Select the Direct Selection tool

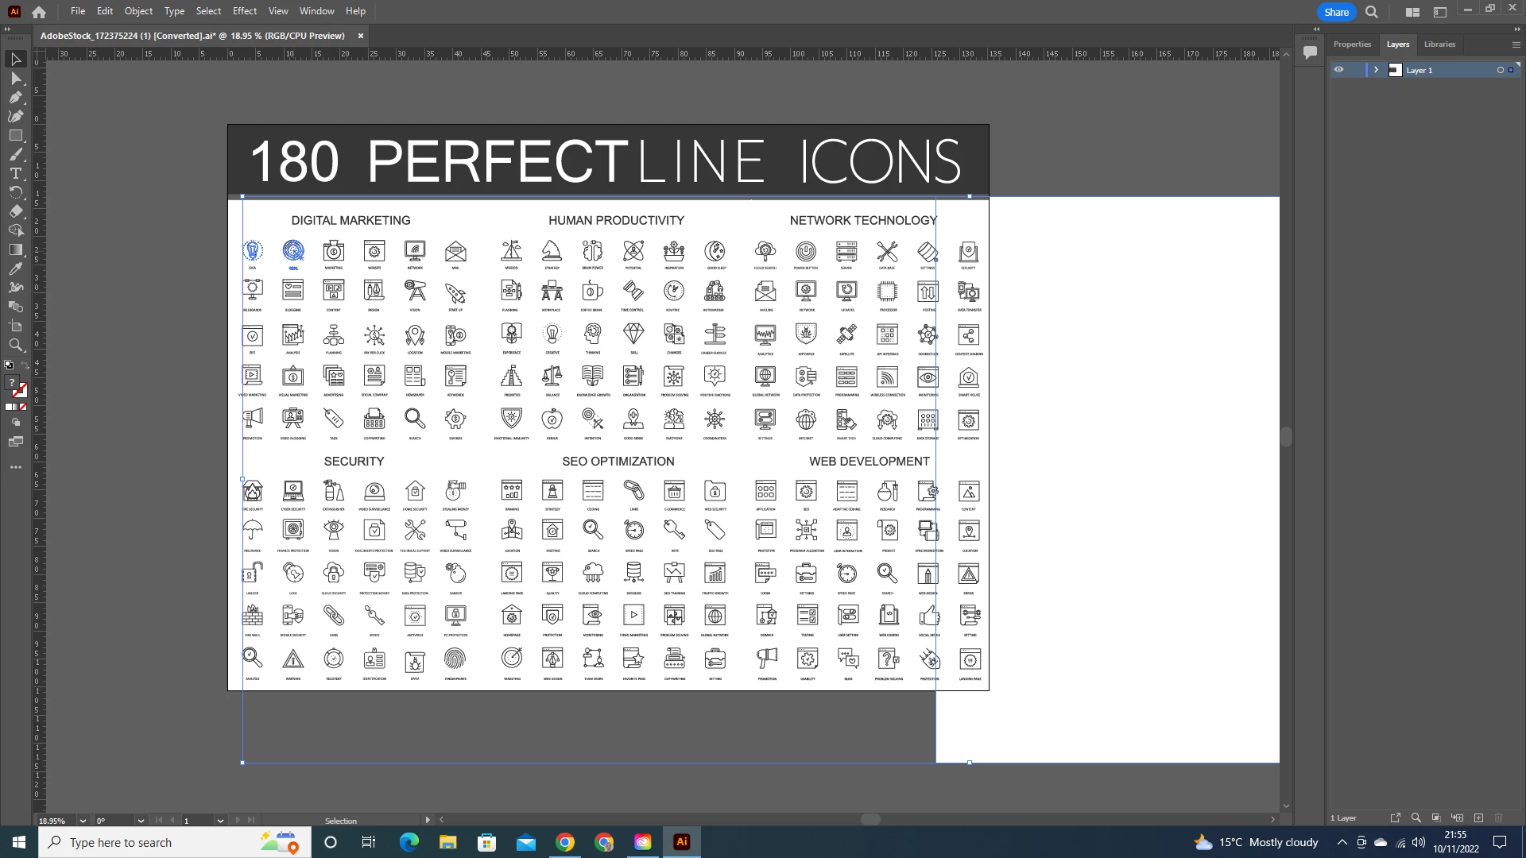(15, 78)
